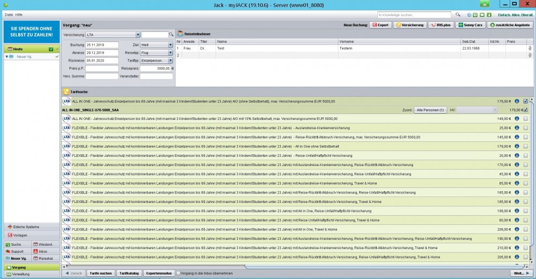Open the Datei menu
Screen dimensions: 536x279
(x=9, y=15)
